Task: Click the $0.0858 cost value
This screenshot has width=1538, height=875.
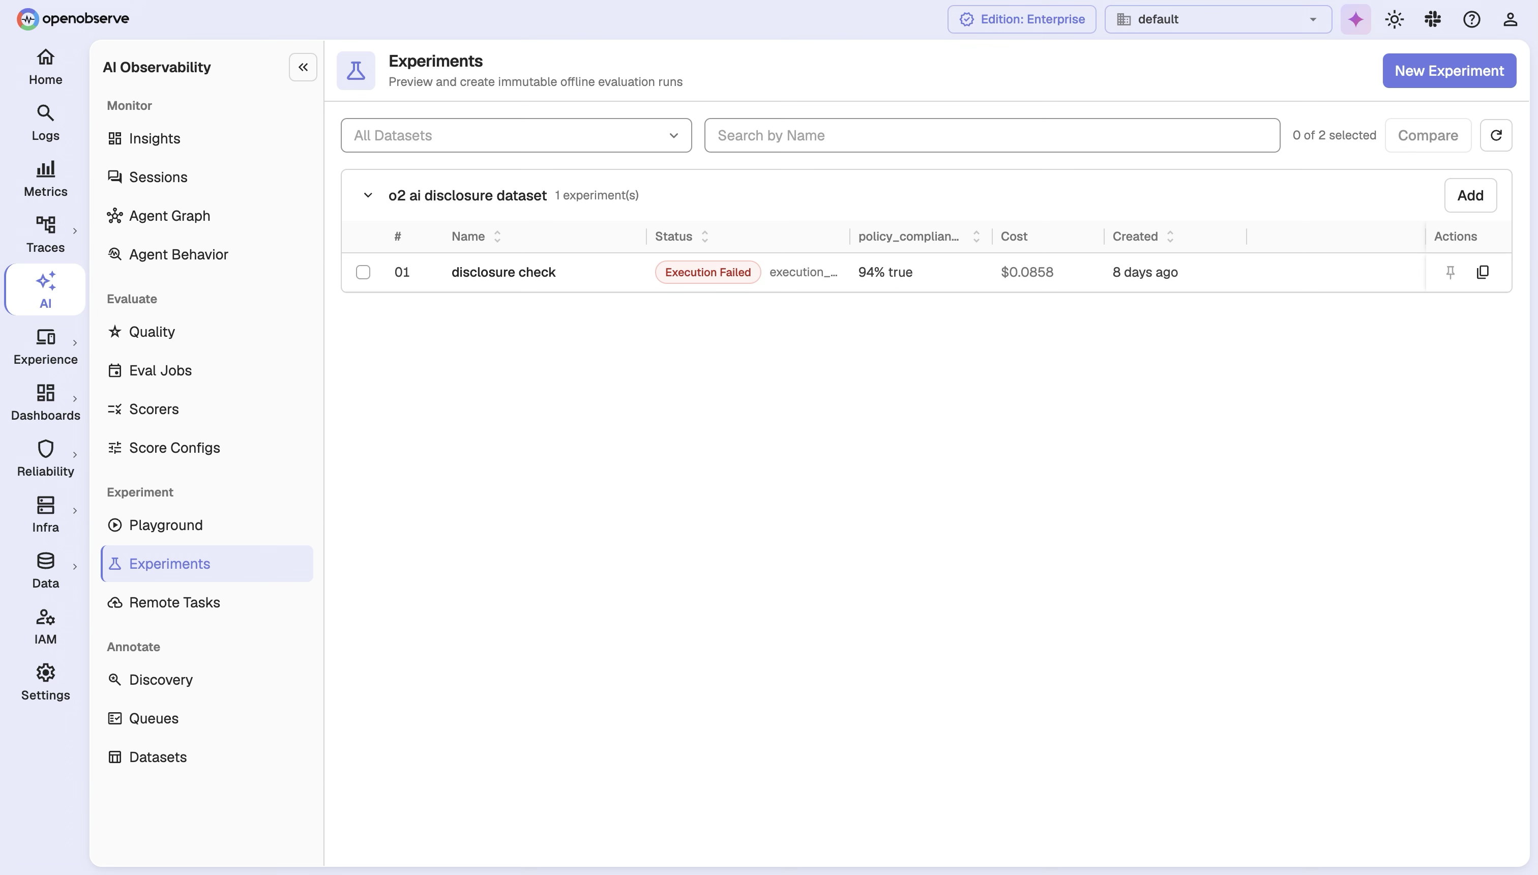Action: (1027, 272)
